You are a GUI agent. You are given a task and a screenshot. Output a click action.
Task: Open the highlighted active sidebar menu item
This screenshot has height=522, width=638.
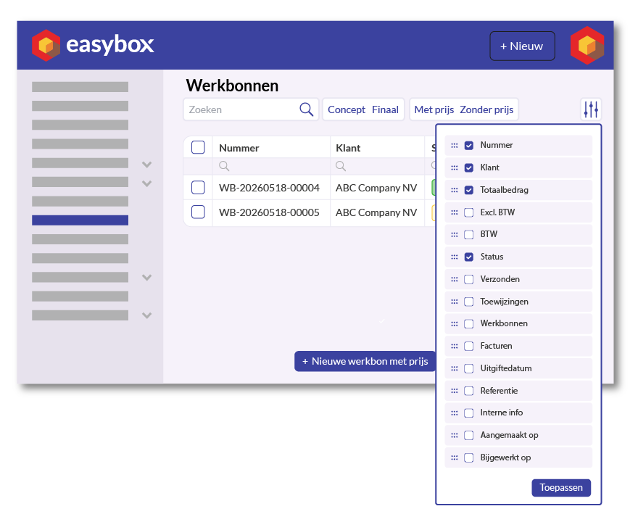click(x=80, y=220)
